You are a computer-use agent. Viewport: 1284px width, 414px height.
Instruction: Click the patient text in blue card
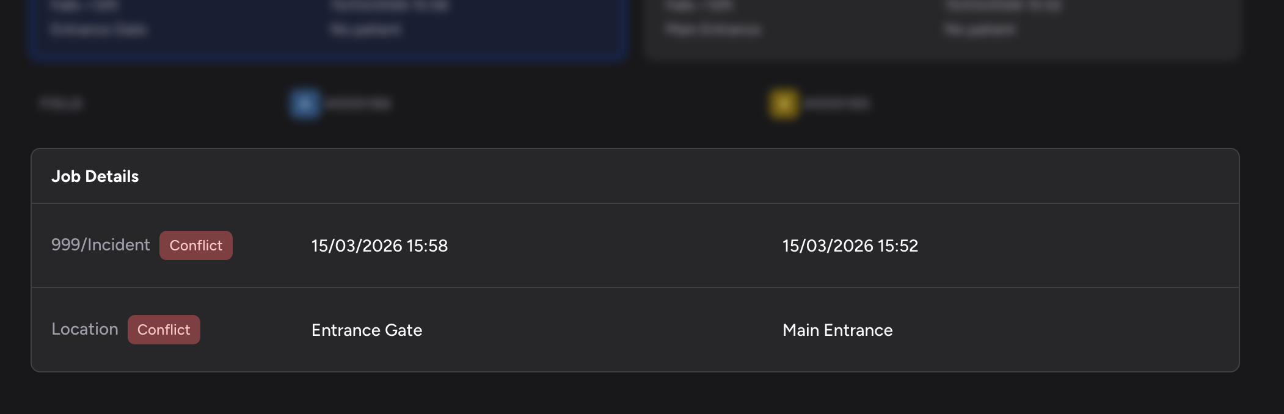click(x=365, y=29)
